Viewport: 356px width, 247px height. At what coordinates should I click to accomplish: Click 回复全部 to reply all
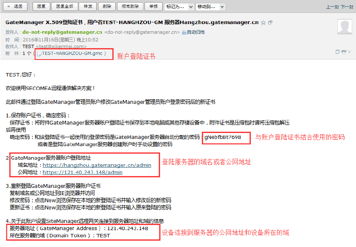[64, 7]
